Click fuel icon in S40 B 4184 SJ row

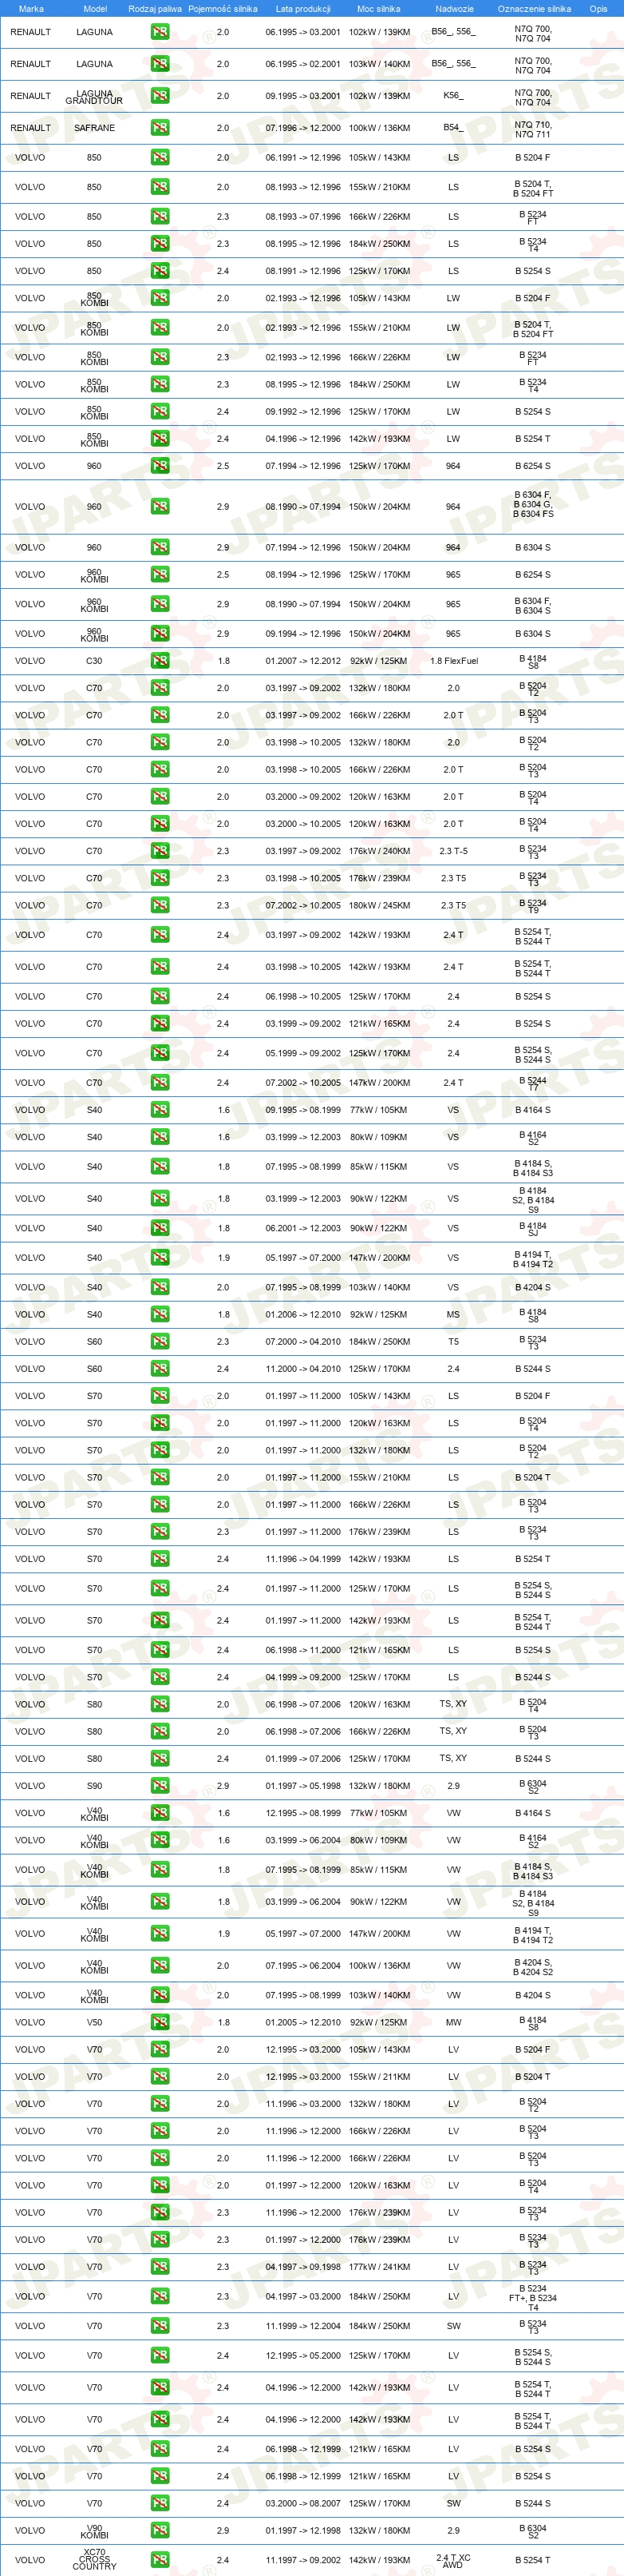pos(160,1228)
